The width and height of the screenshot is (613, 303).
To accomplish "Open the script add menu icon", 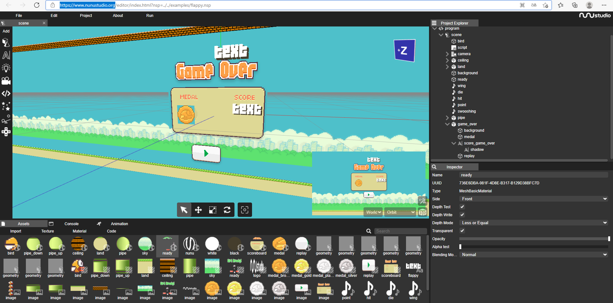I will tap(6, 93).
